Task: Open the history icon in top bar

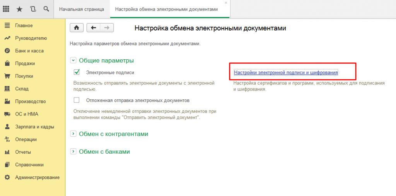Action: coord(33,8)
